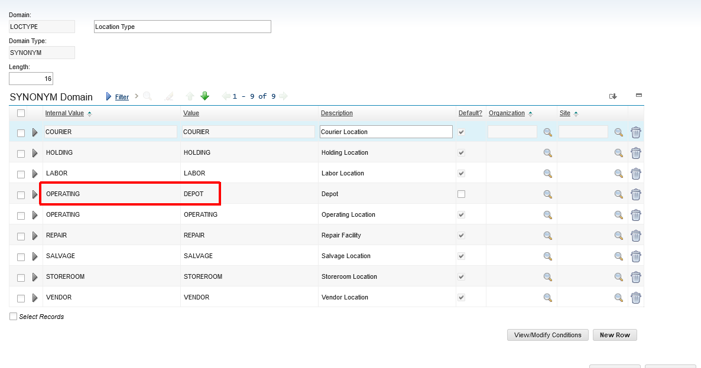Click the download table data icon
Image resolution: width=701 pixels, height=368 pixels.
point(613,95)
